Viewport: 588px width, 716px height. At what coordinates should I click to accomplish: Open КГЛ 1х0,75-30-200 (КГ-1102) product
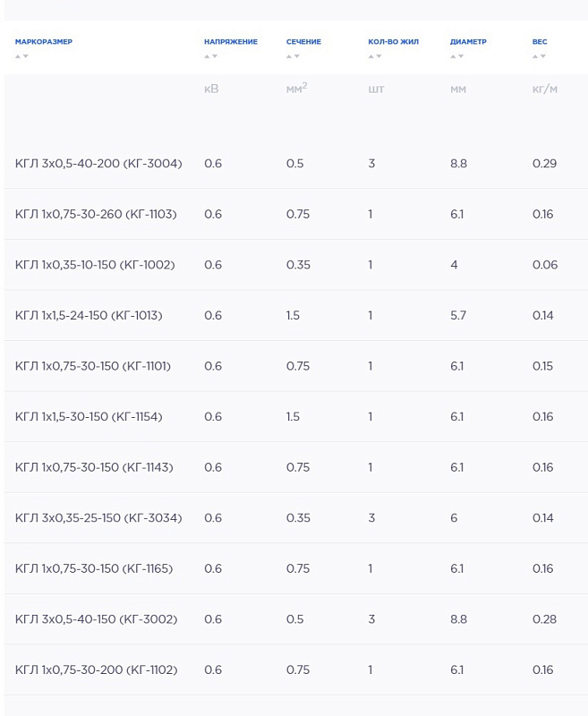96,669
